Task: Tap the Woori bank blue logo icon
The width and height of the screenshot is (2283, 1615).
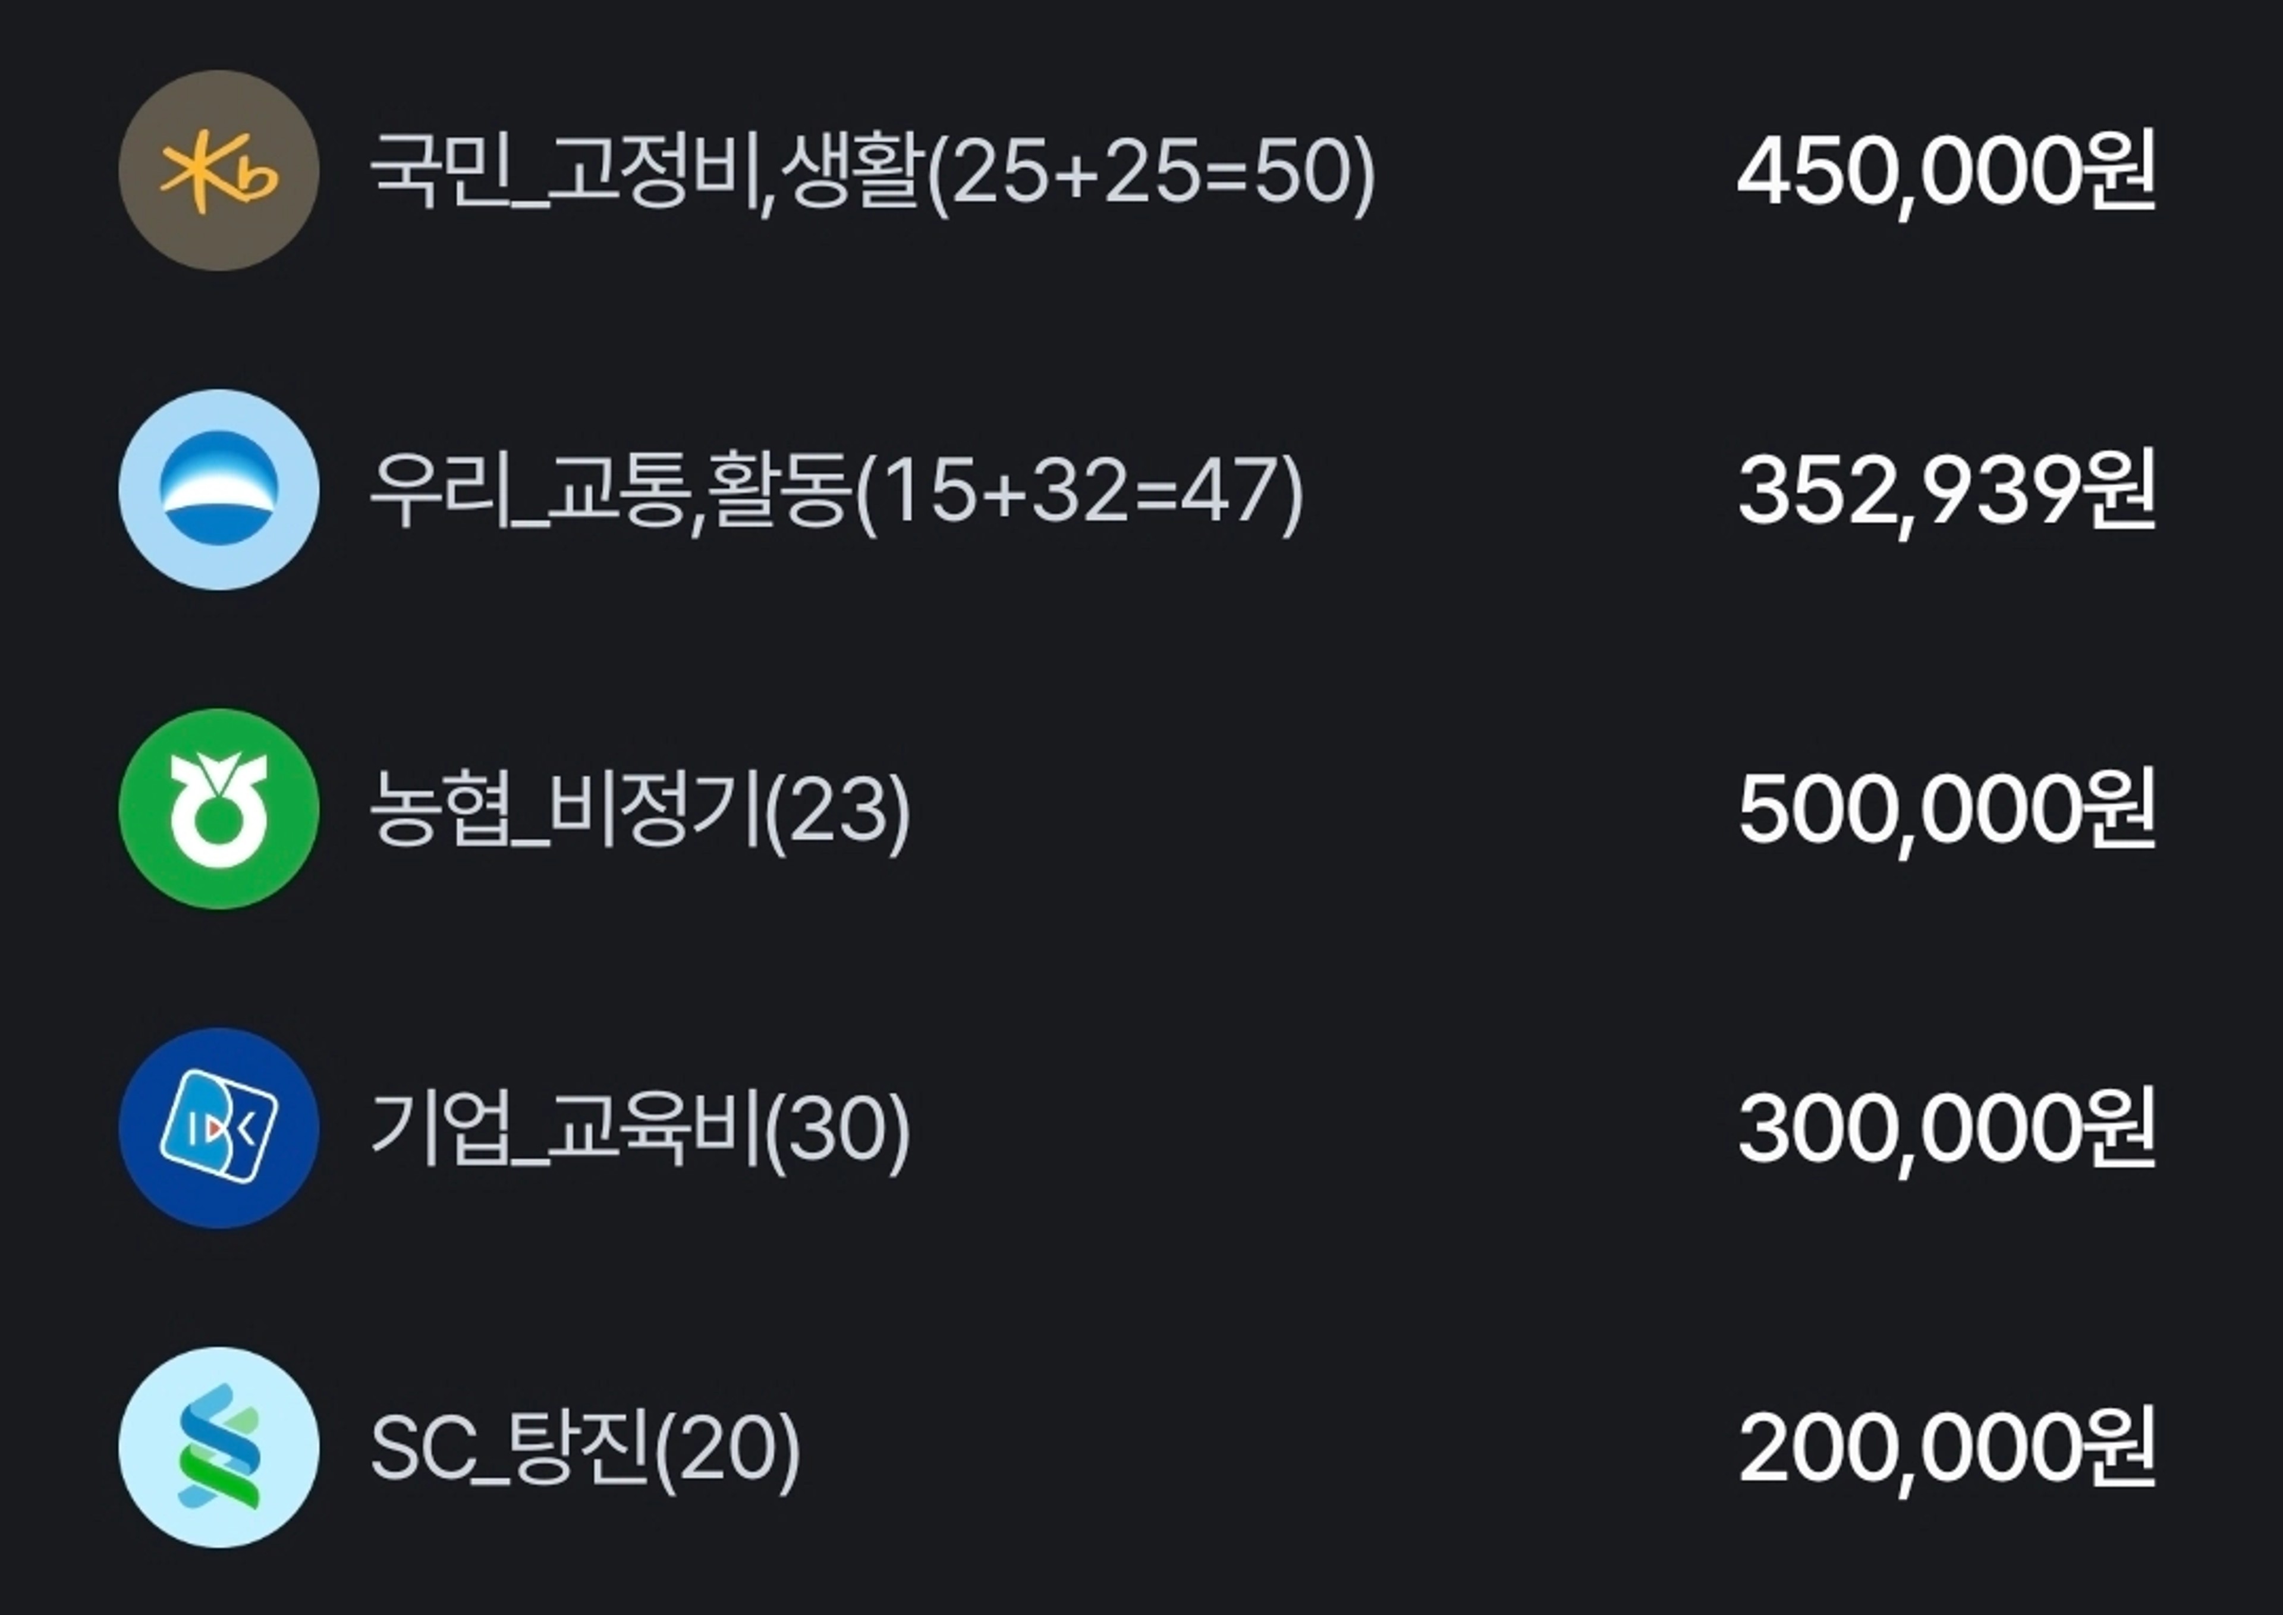Action: pos(219,489)
